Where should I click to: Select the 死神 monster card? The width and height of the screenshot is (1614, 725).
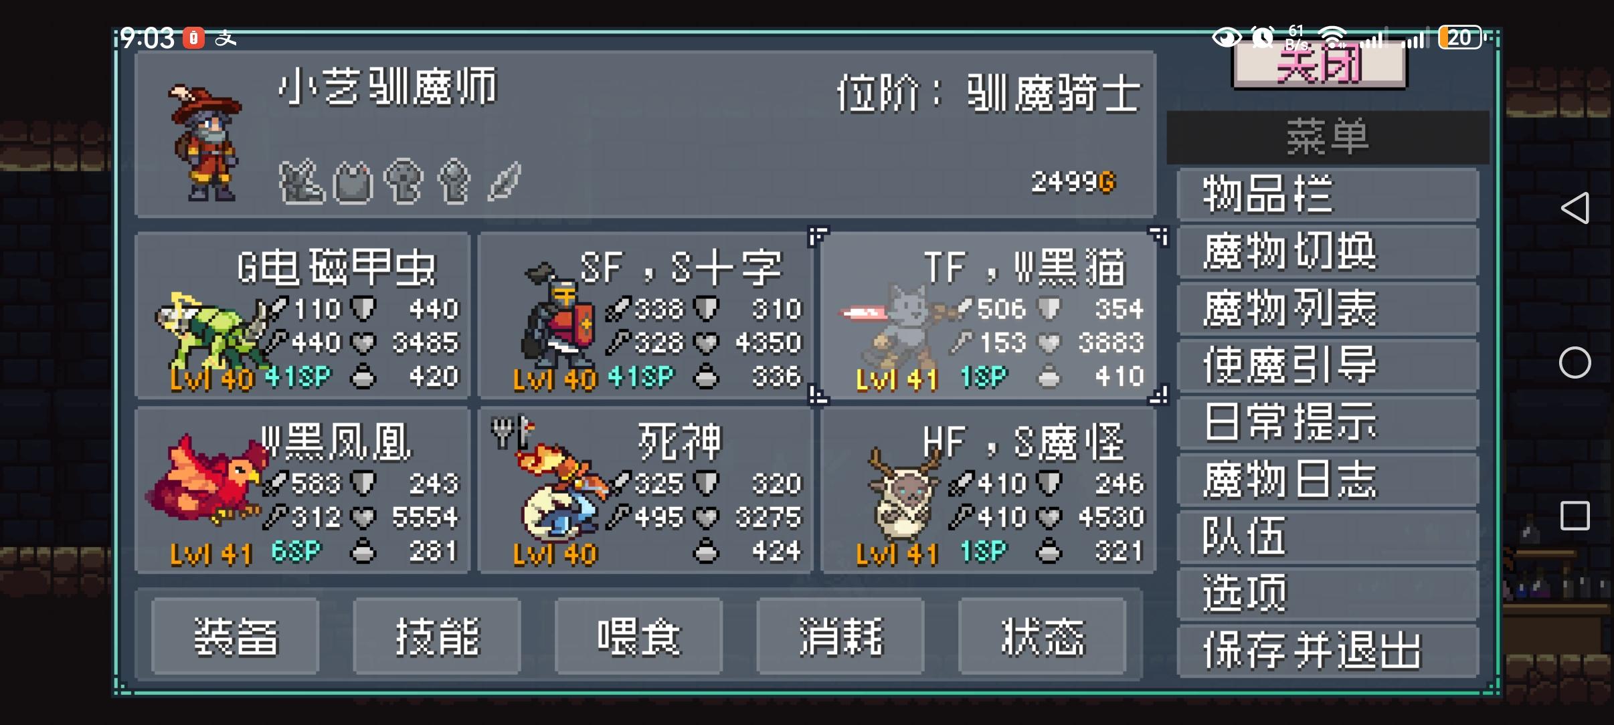tap(646, 490)
